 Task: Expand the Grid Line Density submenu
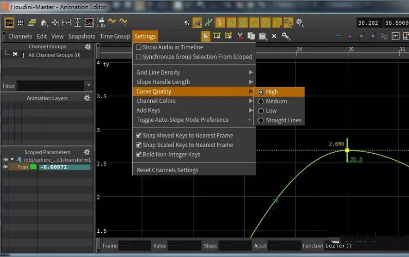[194, 72]
